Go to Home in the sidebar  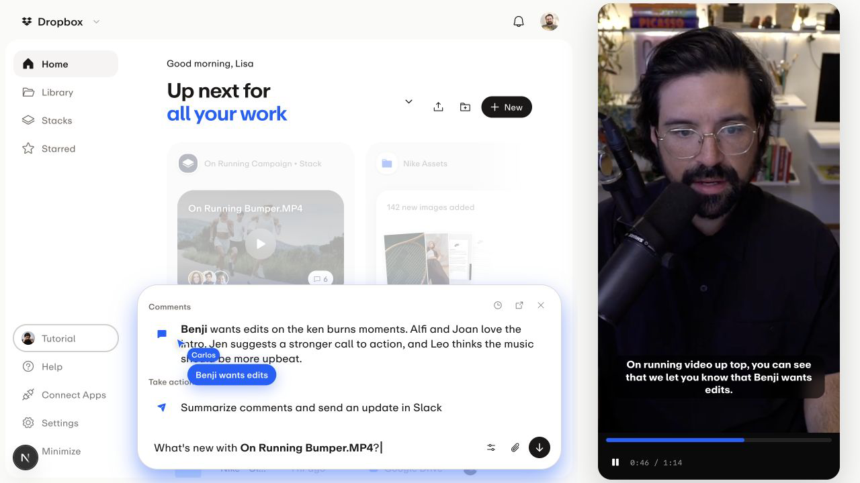66,64
